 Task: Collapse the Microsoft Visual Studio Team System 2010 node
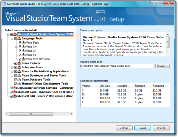[x=8, y=35]
